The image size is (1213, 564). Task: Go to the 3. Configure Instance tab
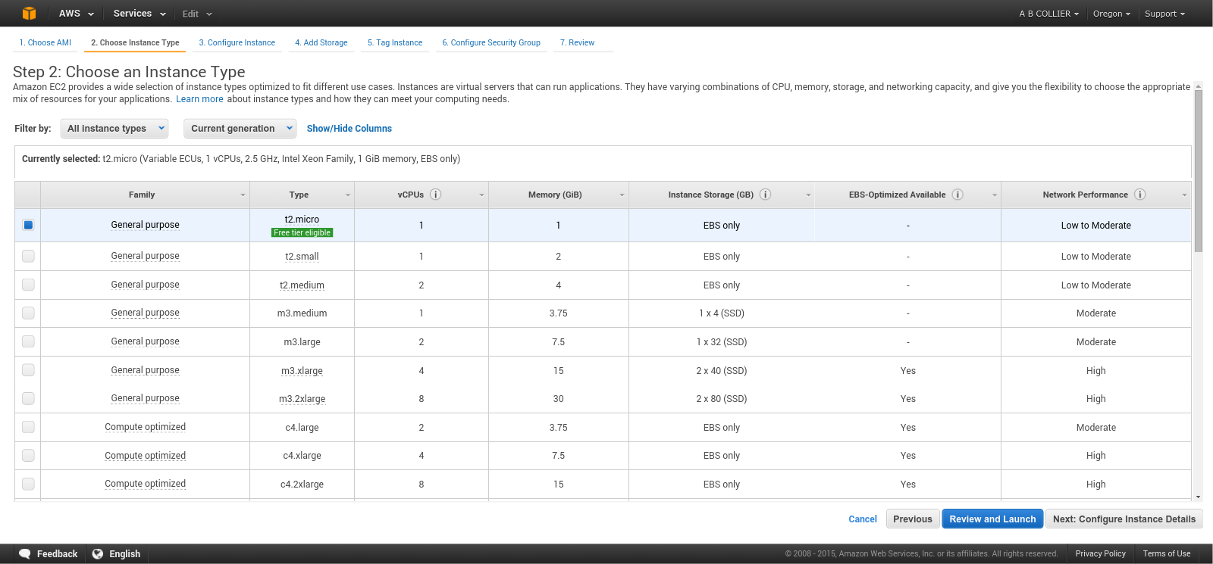(237, 42)
